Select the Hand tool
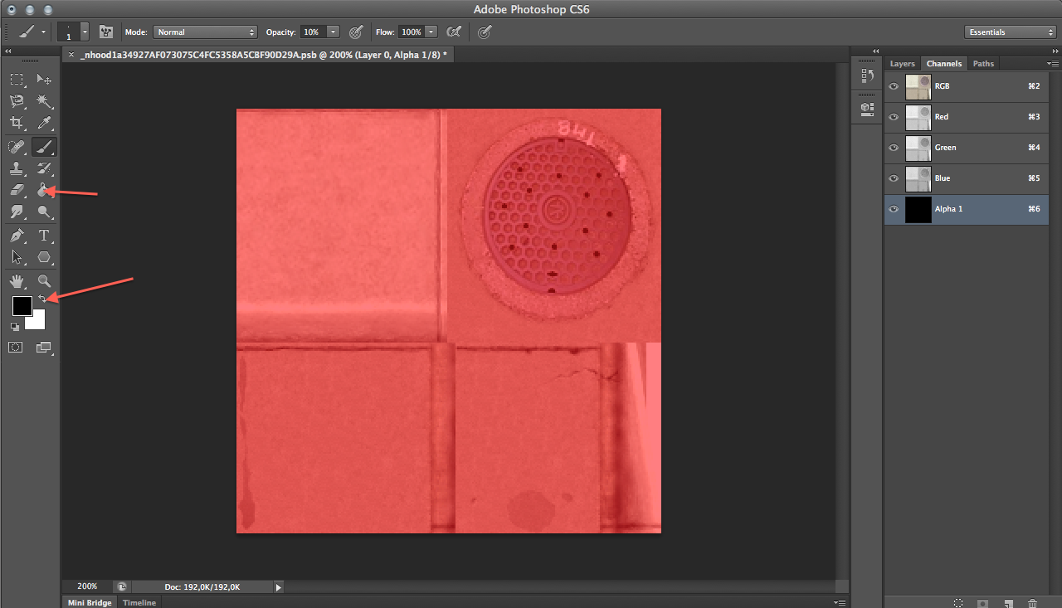Screen dimensions: 1062x608 pyautogui.click(x=17, y=281)
